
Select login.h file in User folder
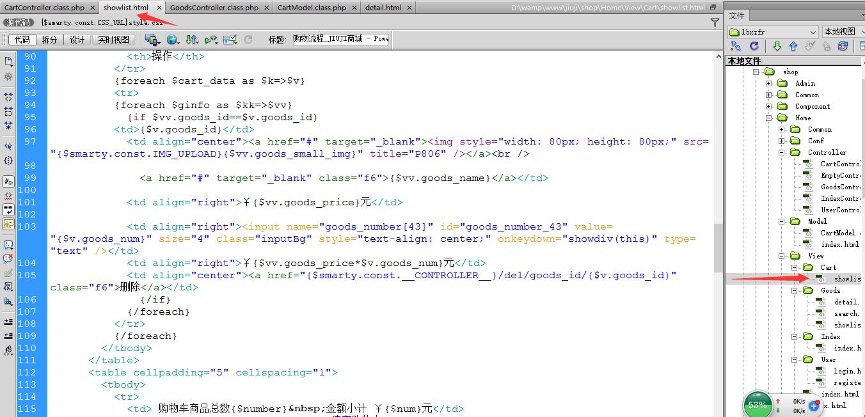click(847, 371)
